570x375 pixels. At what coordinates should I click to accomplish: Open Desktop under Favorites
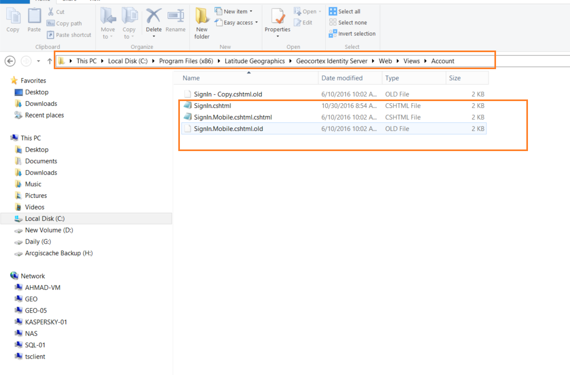pos(36,93)
